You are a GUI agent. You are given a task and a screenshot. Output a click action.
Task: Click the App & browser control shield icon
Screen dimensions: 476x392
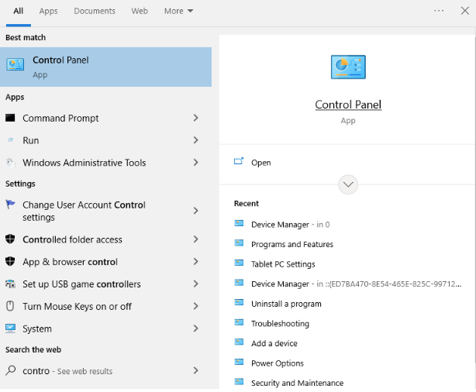pyautogui.click(x=10, y=261)
